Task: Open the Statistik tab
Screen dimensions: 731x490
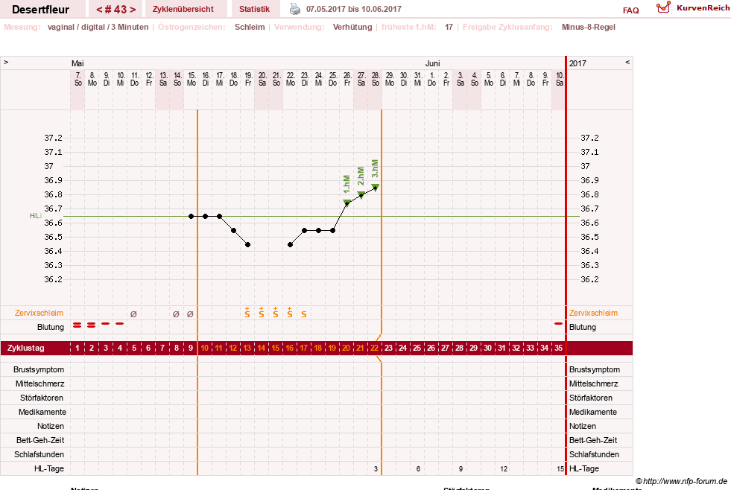Action: 254,10
